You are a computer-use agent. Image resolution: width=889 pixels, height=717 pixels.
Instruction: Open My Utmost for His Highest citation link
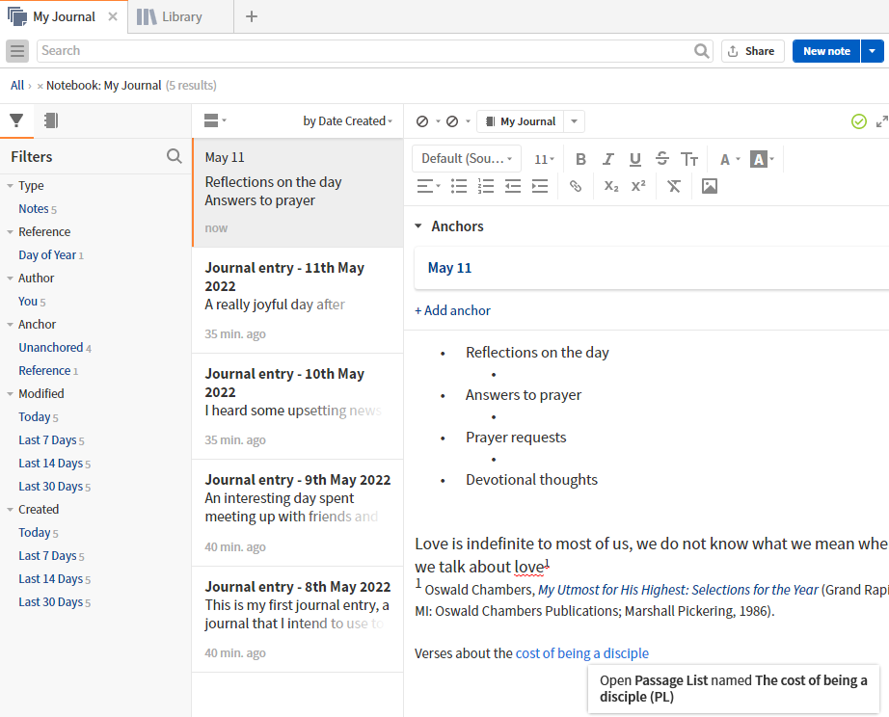click(x=678, y=590)
